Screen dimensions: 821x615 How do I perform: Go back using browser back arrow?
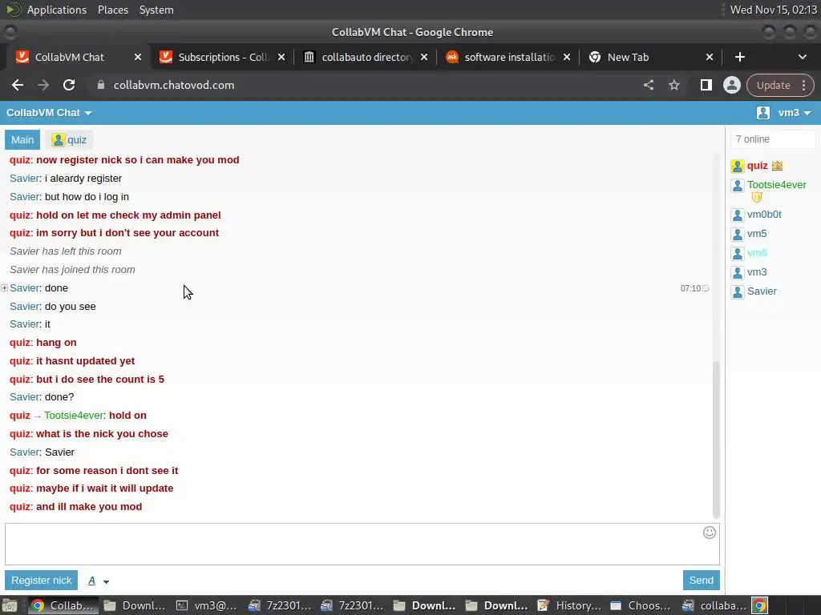[18, 85]
